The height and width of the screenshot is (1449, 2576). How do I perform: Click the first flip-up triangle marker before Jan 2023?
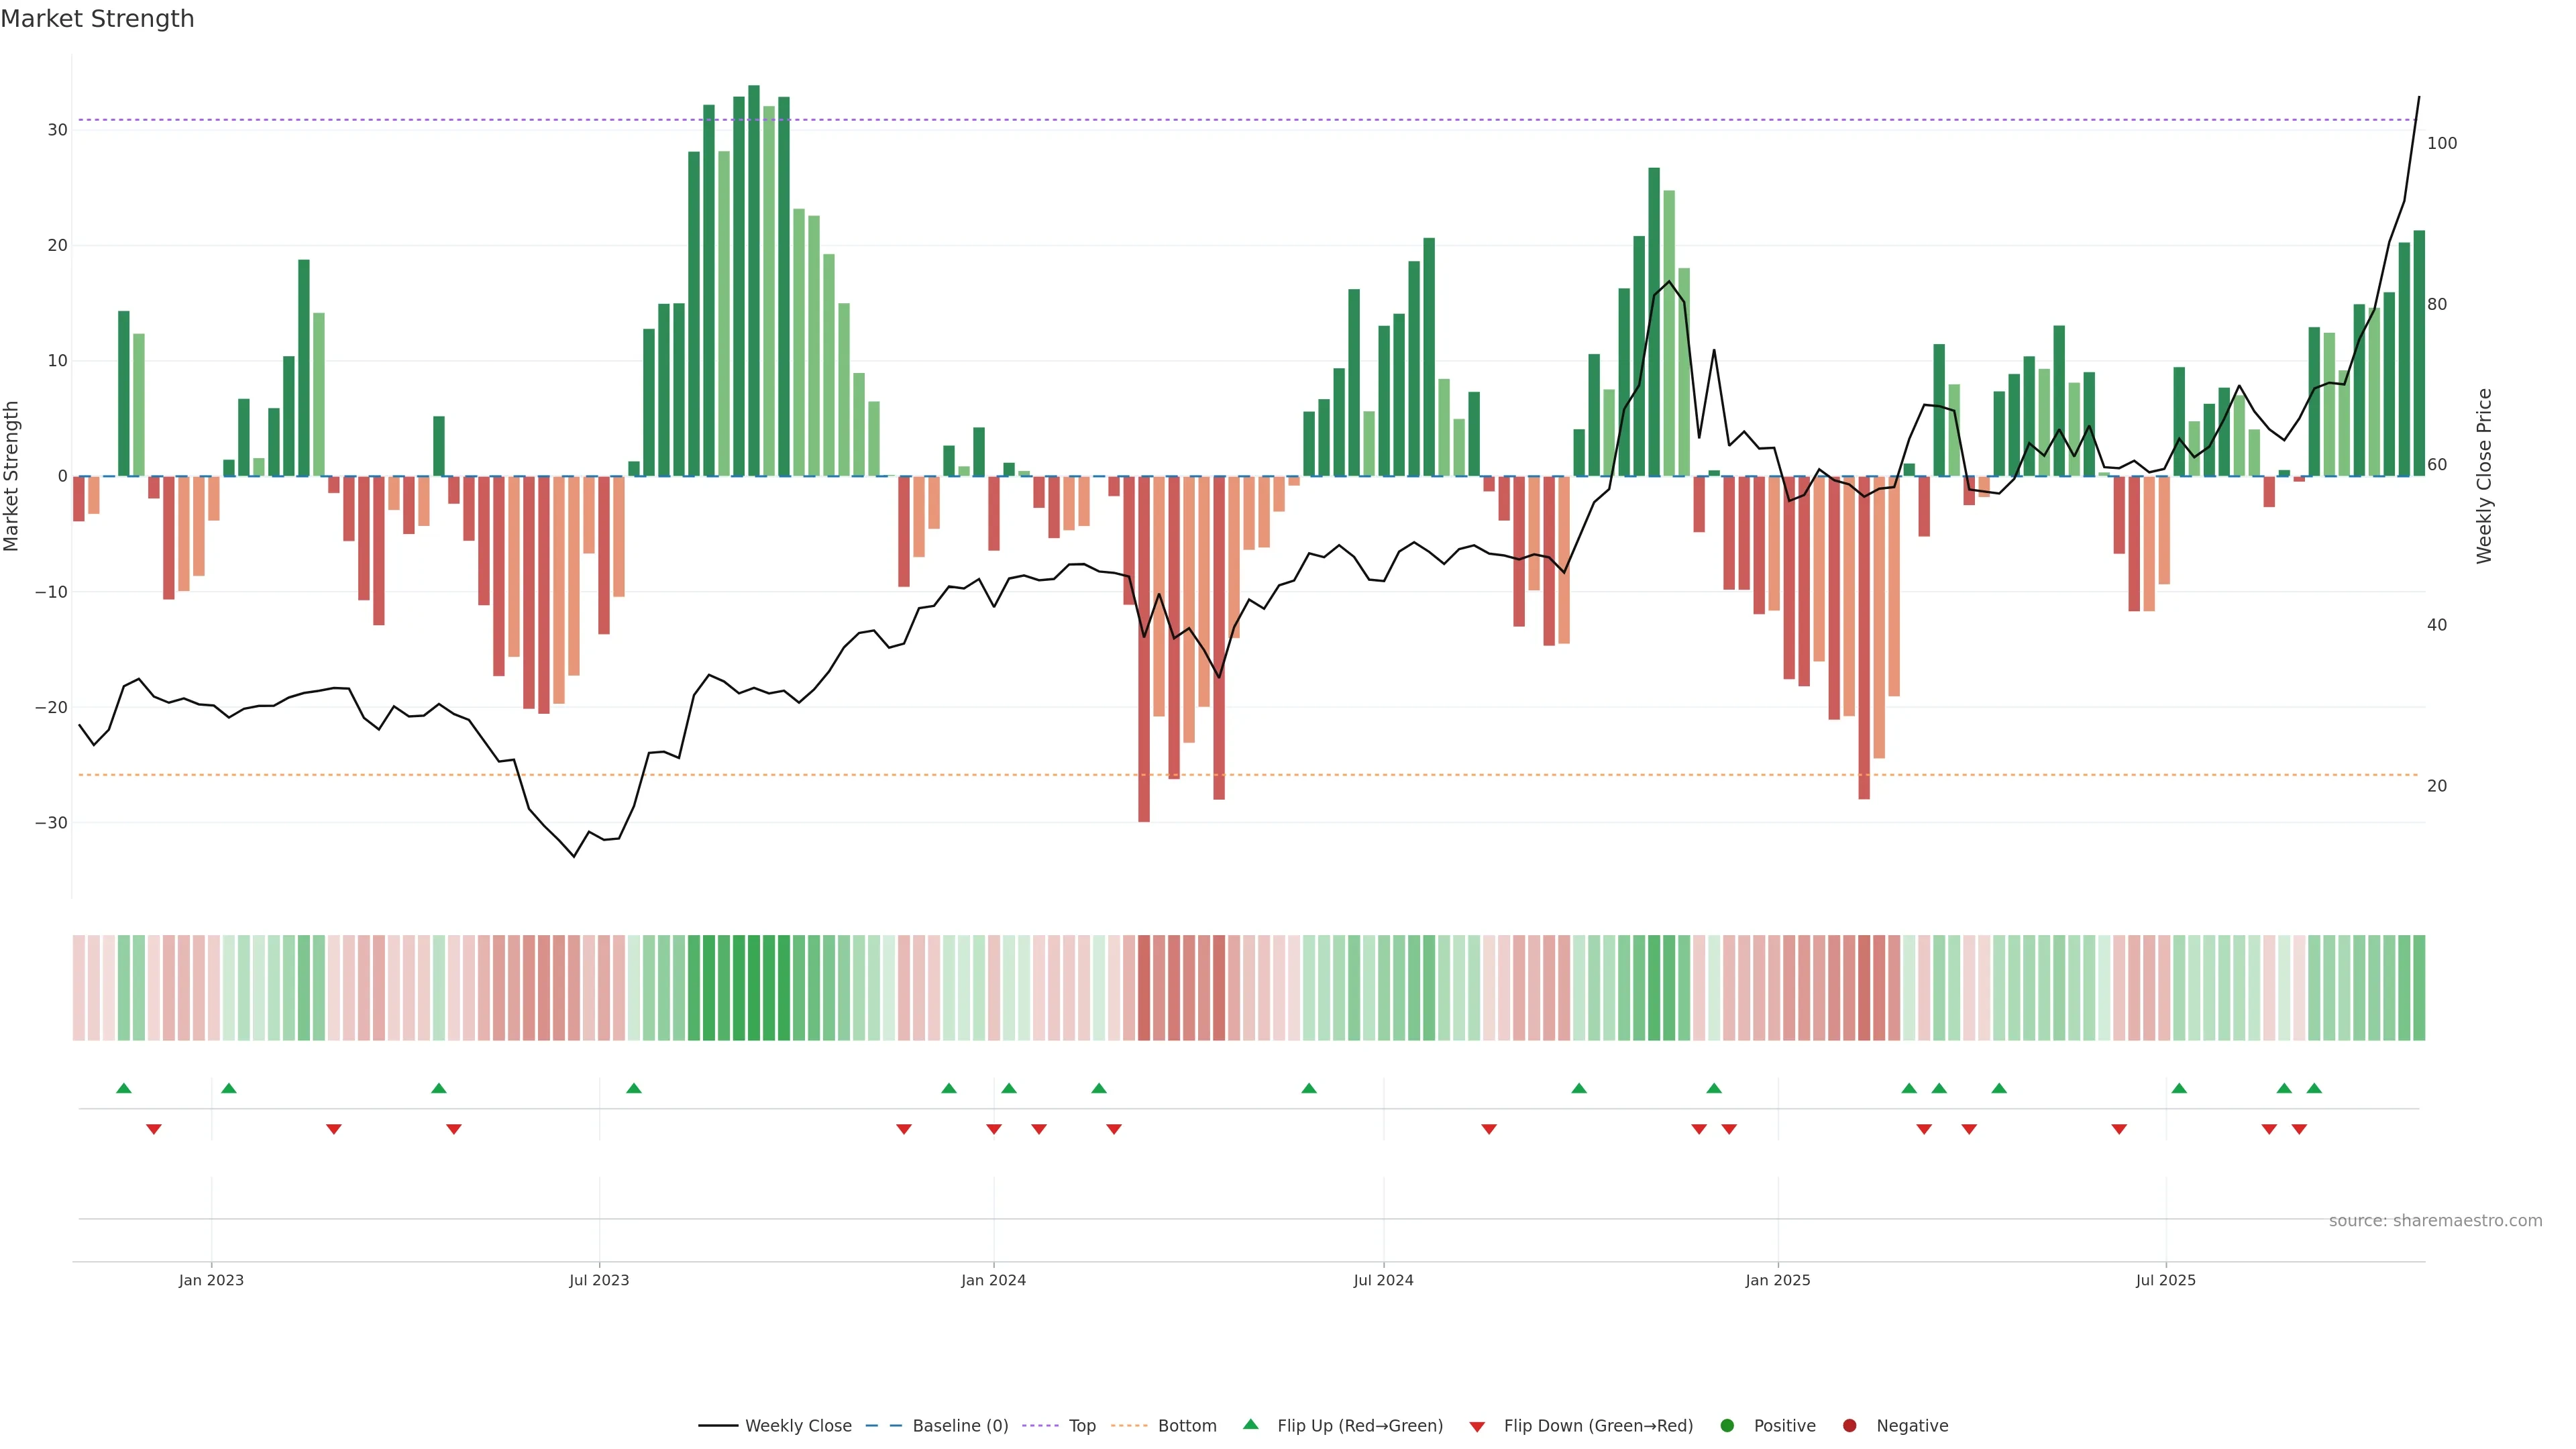coord(124,1088)
